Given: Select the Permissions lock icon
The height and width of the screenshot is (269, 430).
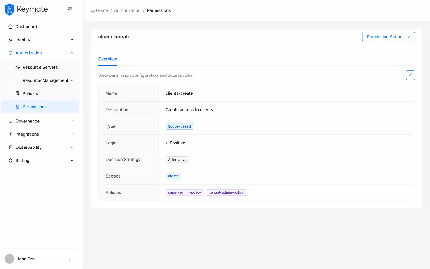Looking at the screenshot, I should 17,107.
